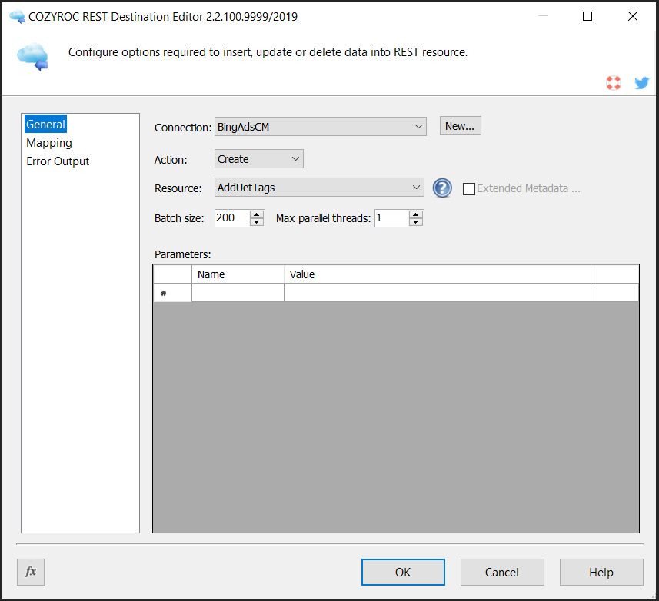Viewport: 659px width, 601px height.
Task: Click the Batch size value field
Action: [232, 218]
